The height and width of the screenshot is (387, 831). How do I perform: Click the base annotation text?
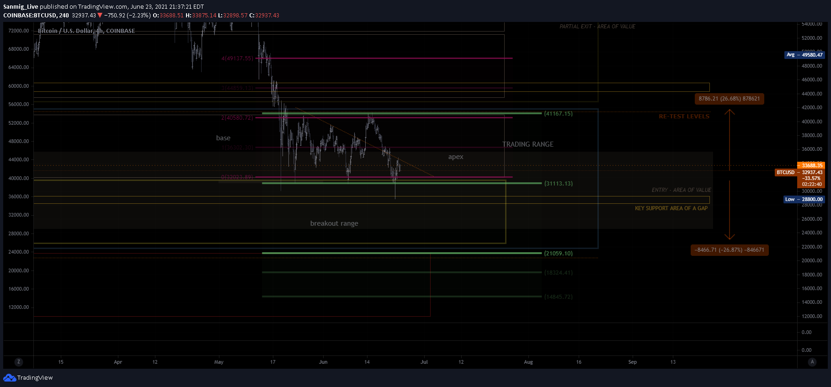pos(223,138)
